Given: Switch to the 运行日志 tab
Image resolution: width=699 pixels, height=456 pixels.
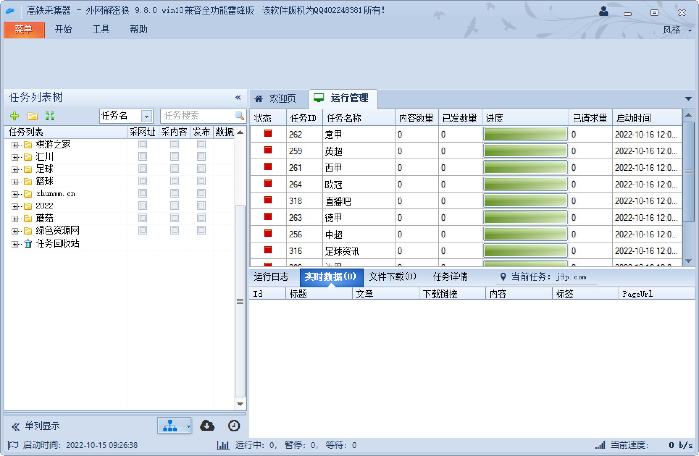Looking at the screenshot, I should (271, 277).
